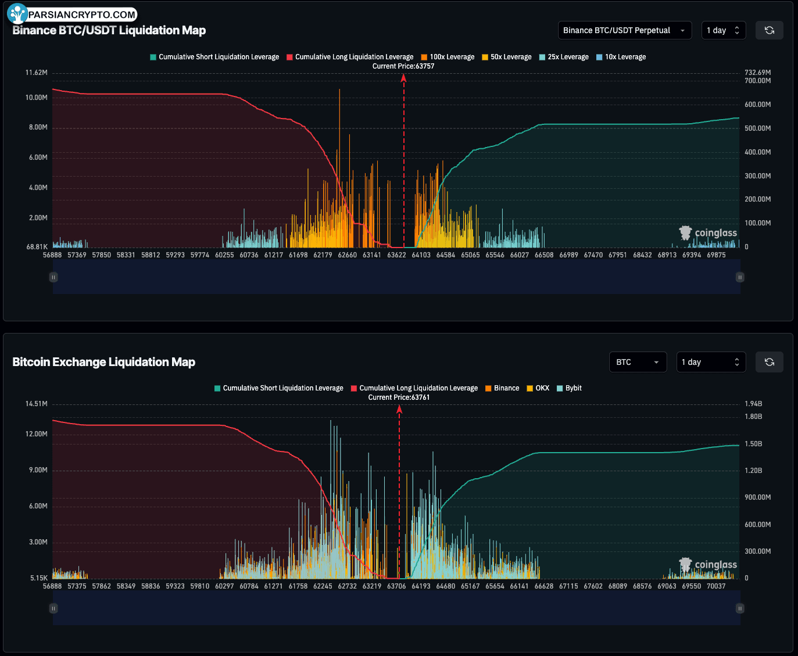
Task: Toggle 50x Leverage legend series
Action: point(507,57)
